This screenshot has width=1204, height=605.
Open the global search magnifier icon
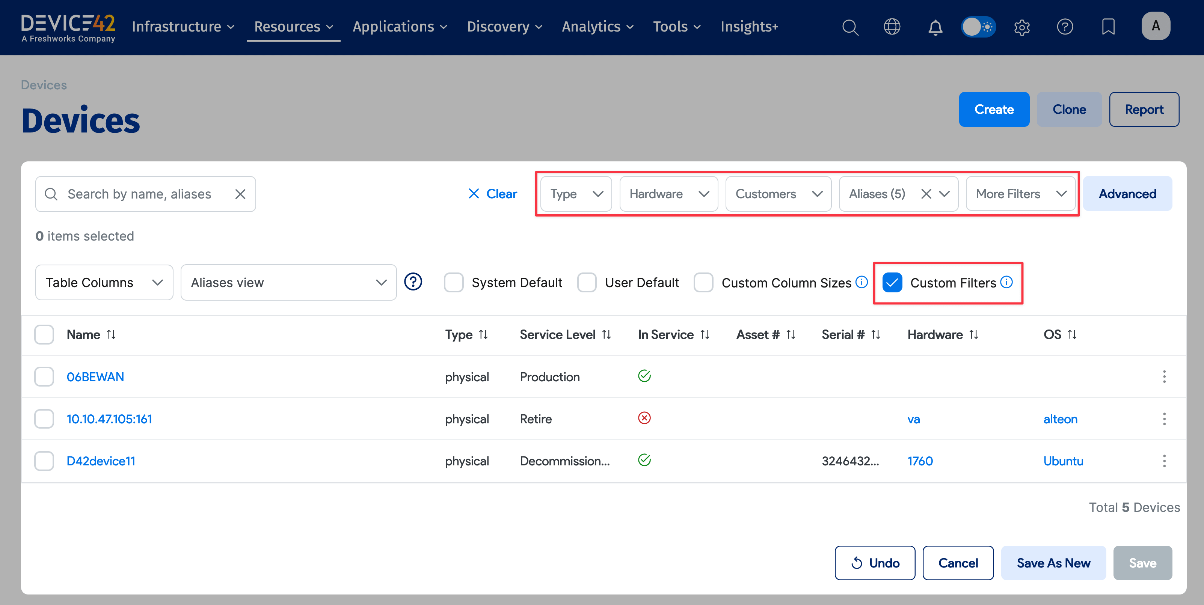coord(850,27)
